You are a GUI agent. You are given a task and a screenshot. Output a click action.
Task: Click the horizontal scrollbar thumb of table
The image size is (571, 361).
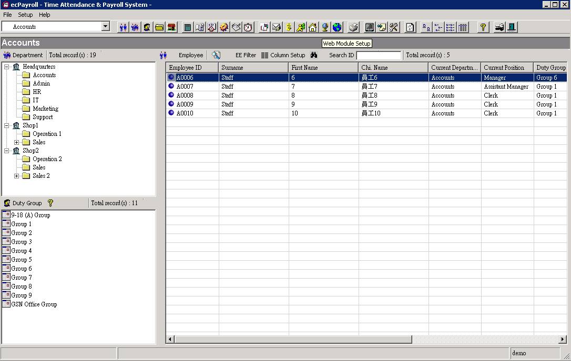[293, 339]
